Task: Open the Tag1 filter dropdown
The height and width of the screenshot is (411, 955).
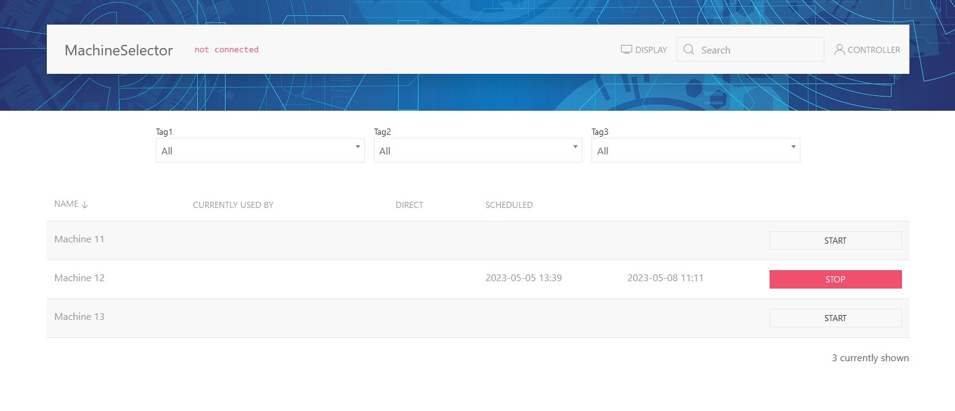Action: [260, 151]
